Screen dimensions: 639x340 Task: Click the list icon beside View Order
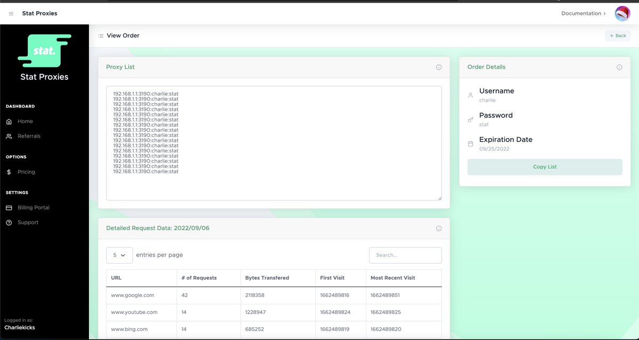[x=101, y=36]
